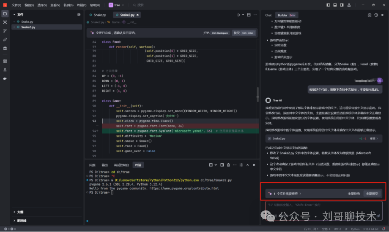Open the source control view in sidebar
Viewport: 389px width, 232px height.
[5, 31]
